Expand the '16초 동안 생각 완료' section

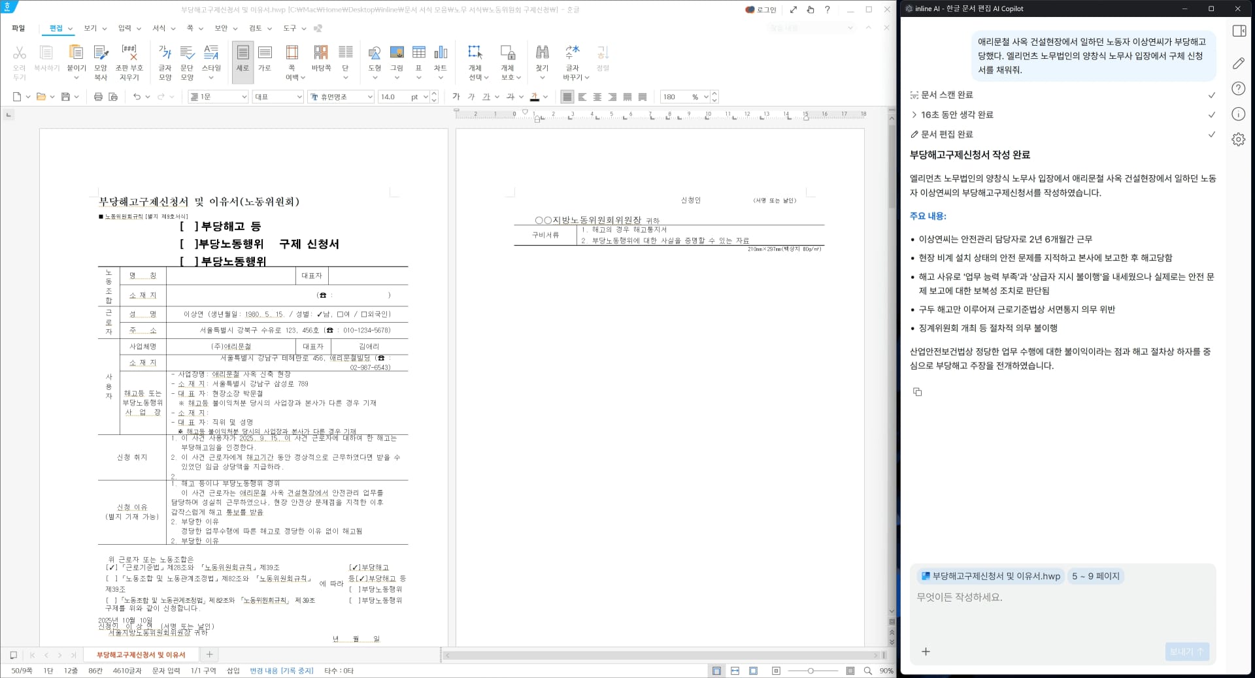pos(914,114)
